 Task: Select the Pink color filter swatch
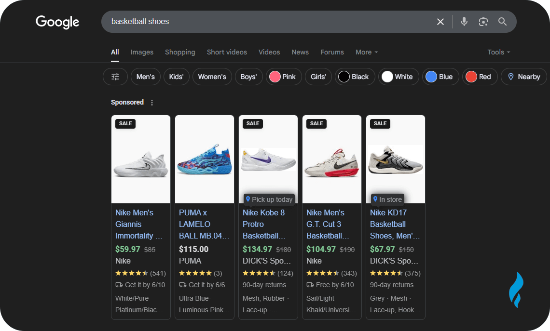pyautogui.click(x=283, y=77)
